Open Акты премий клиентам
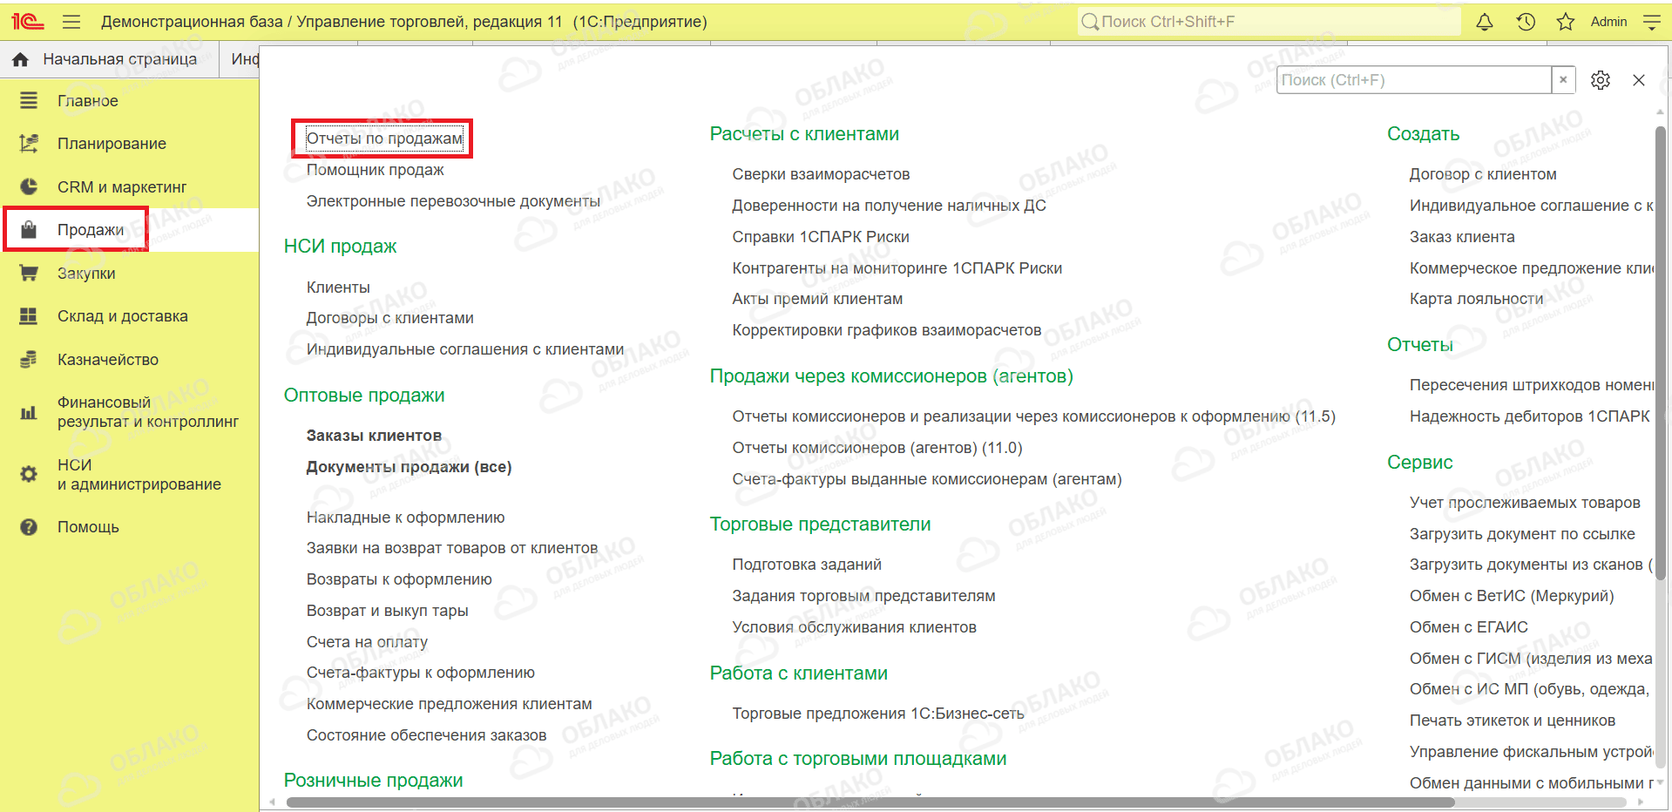 pyautogui.click(x=817, y=299)
